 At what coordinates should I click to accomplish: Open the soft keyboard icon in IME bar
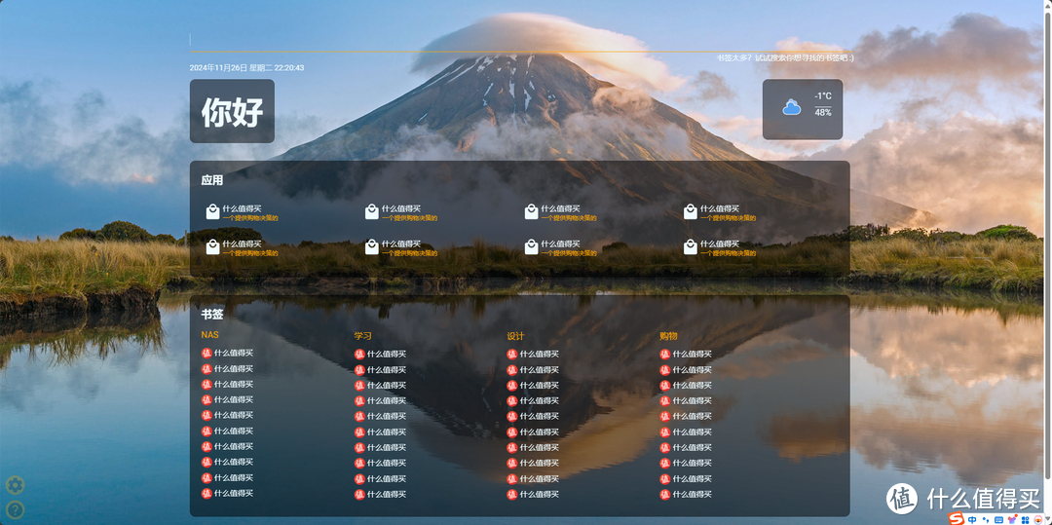[x=999, y=519]
